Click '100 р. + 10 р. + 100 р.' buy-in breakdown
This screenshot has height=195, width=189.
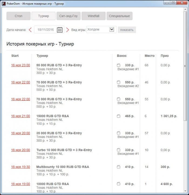(x=53, y=174)
